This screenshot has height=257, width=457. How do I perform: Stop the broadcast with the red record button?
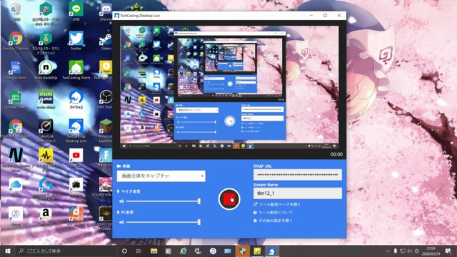click(x=229, y=199)
